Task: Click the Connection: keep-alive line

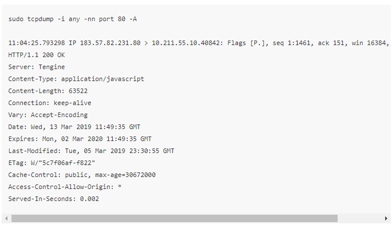Action: click(x=50, y=103)
